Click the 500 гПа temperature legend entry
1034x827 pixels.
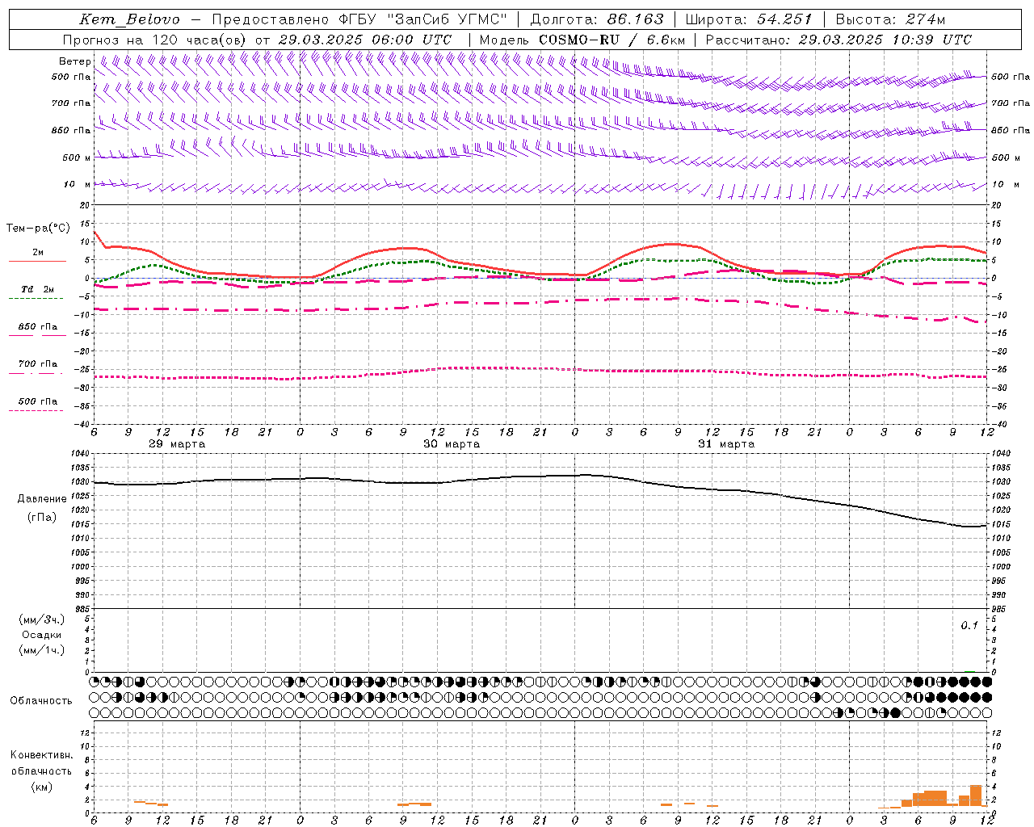(x=37, y=401)
